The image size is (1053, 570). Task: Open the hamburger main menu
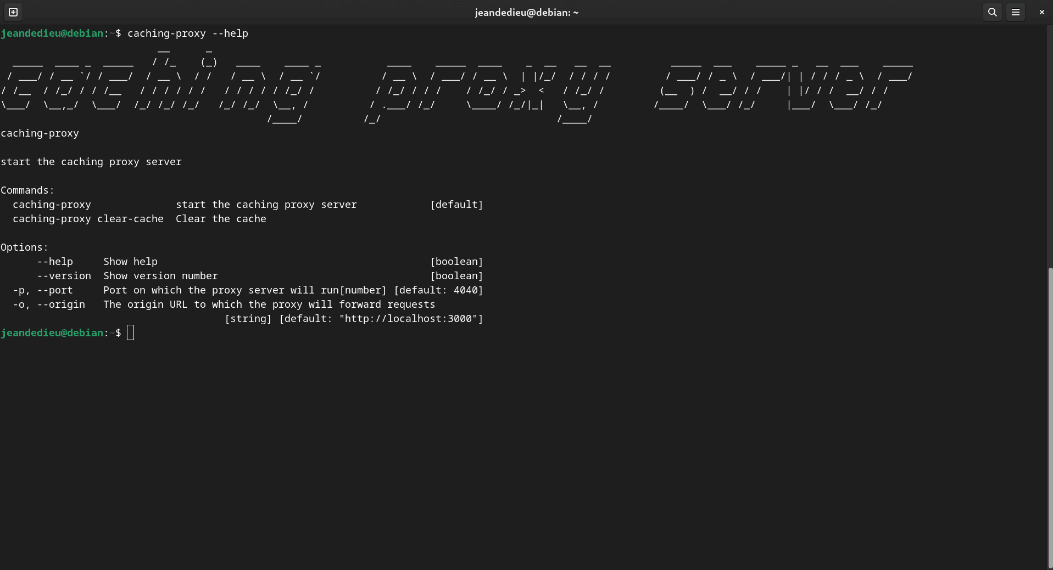[1016, 12]
